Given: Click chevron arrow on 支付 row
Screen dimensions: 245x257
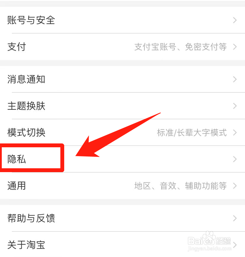Looking at the screenshot, I should 235,47.
